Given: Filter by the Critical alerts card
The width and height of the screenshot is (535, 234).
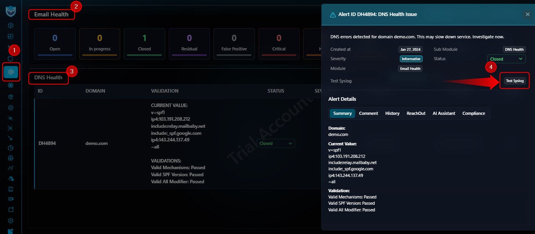Looking at the screenshot, I should pyautogui.click(x=279, y=44).
